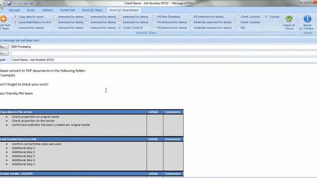Screen dimensions: 317x178
Task: Click the 'message has not been sent' info bar
Action: tap(158, 41)
